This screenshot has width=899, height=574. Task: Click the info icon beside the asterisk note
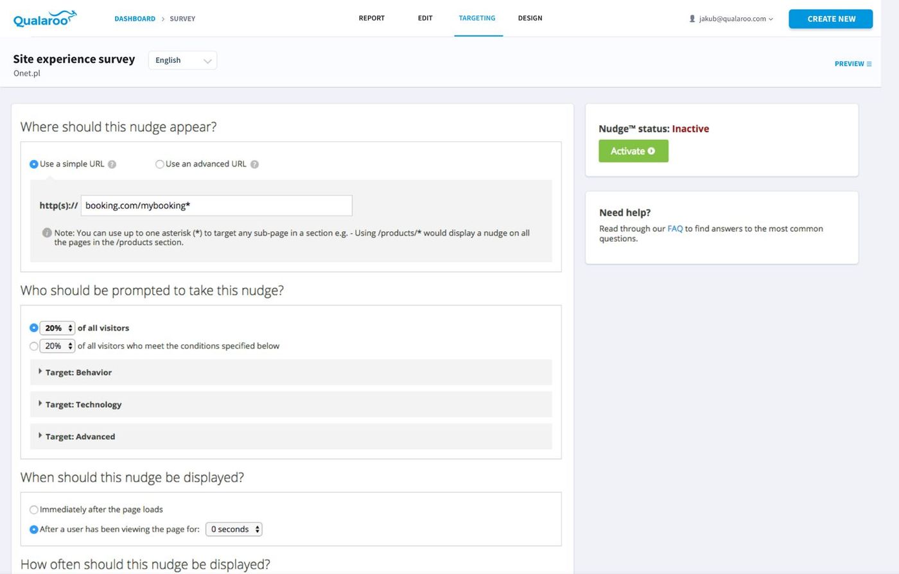point(47,233)
